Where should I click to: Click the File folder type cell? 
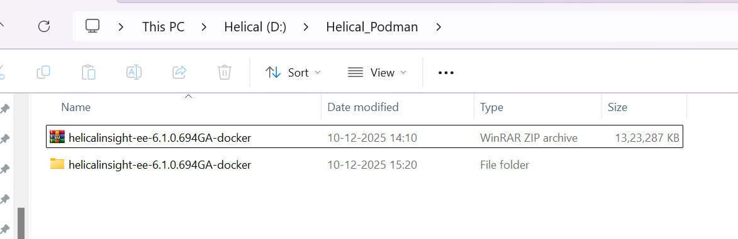(505, 165)
